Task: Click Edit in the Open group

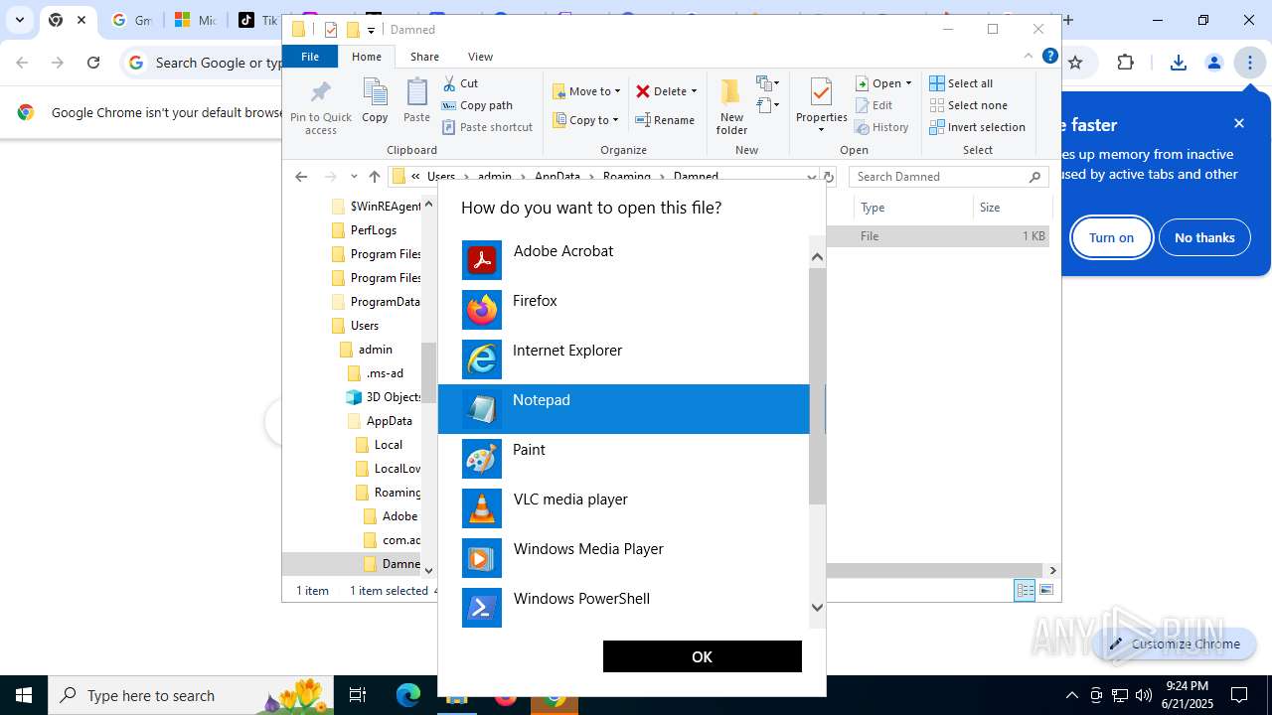Action: point(874,105)
